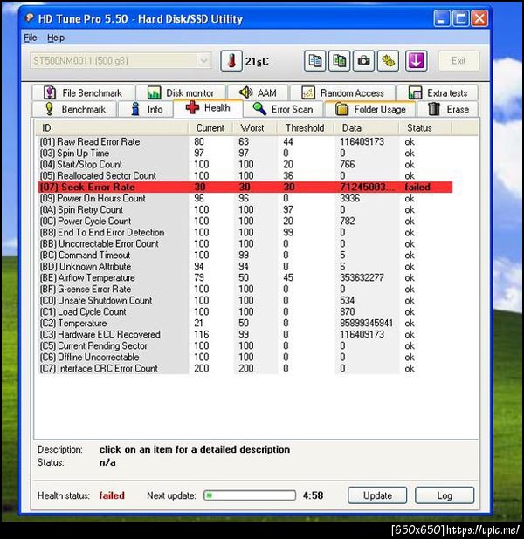This screenshot has width=524, height=539.
Task: Select the failed (07) Seek Error Rate row
Action: (x=245, y=187)
